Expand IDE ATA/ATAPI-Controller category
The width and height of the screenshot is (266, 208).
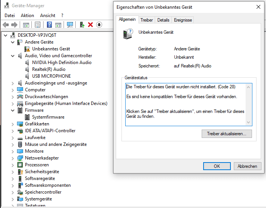(x=13, y=131)
